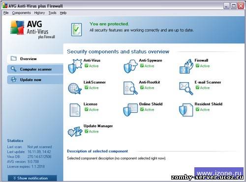Image resolution: width=246 pixels, height=182 pixels.
Task: Open the Anti-Spyware component icon
Action: coord(130,66)
